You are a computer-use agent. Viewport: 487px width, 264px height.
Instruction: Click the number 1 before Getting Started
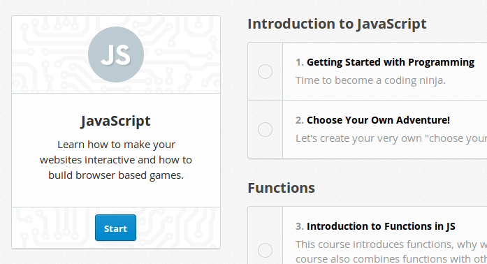click(x=300, y=62)
